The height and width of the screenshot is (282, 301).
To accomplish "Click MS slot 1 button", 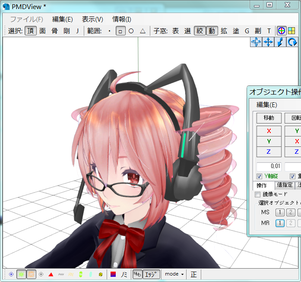I will coord(280,212).
